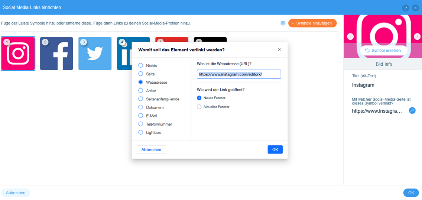The width and height of the screenshot is (422, 200).
Task: Select the Twitter icon thumbnail
Action: [x=95, y=54]
